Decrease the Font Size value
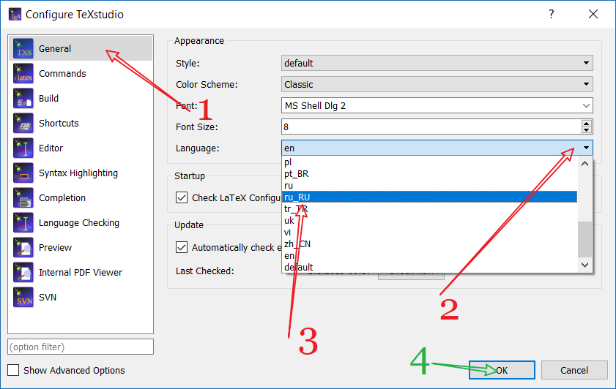 586,130
